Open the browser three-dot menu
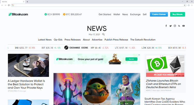Screen dimensions: 194x105 click(192, 5)
